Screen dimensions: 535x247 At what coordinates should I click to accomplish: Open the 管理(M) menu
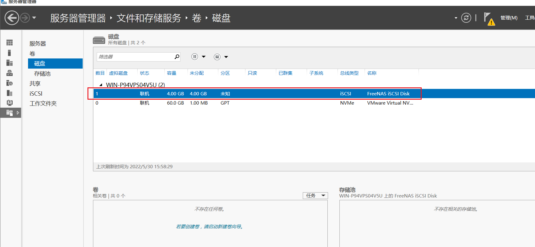click(509, 18)
